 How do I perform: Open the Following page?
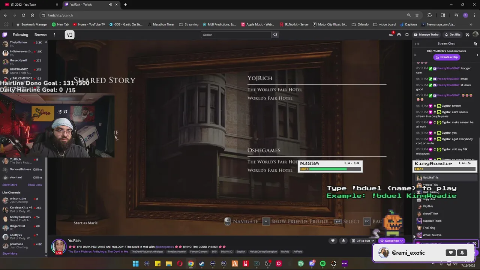coord(20,34)
